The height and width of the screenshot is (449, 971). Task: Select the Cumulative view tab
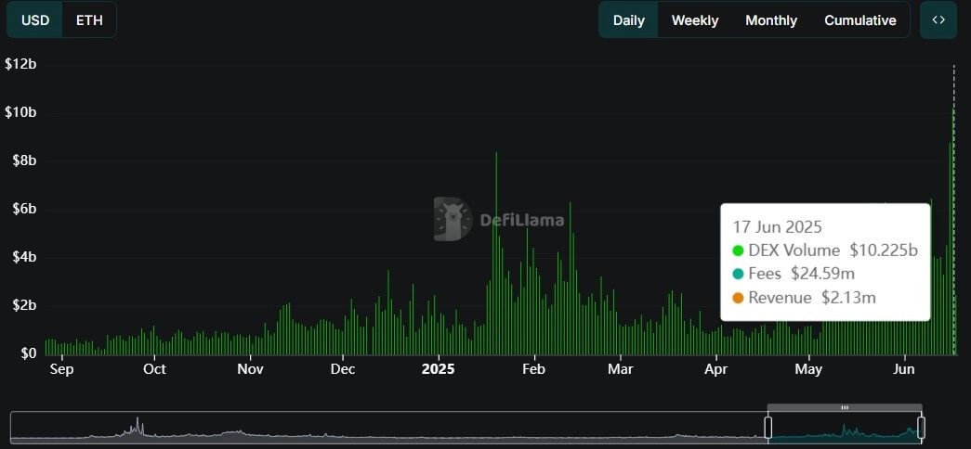click(x=860, y=20)
